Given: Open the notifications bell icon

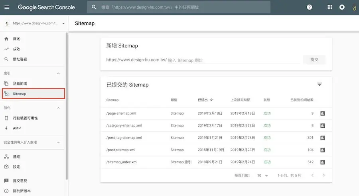Looking at the screenshot, I should pos(342,7).
